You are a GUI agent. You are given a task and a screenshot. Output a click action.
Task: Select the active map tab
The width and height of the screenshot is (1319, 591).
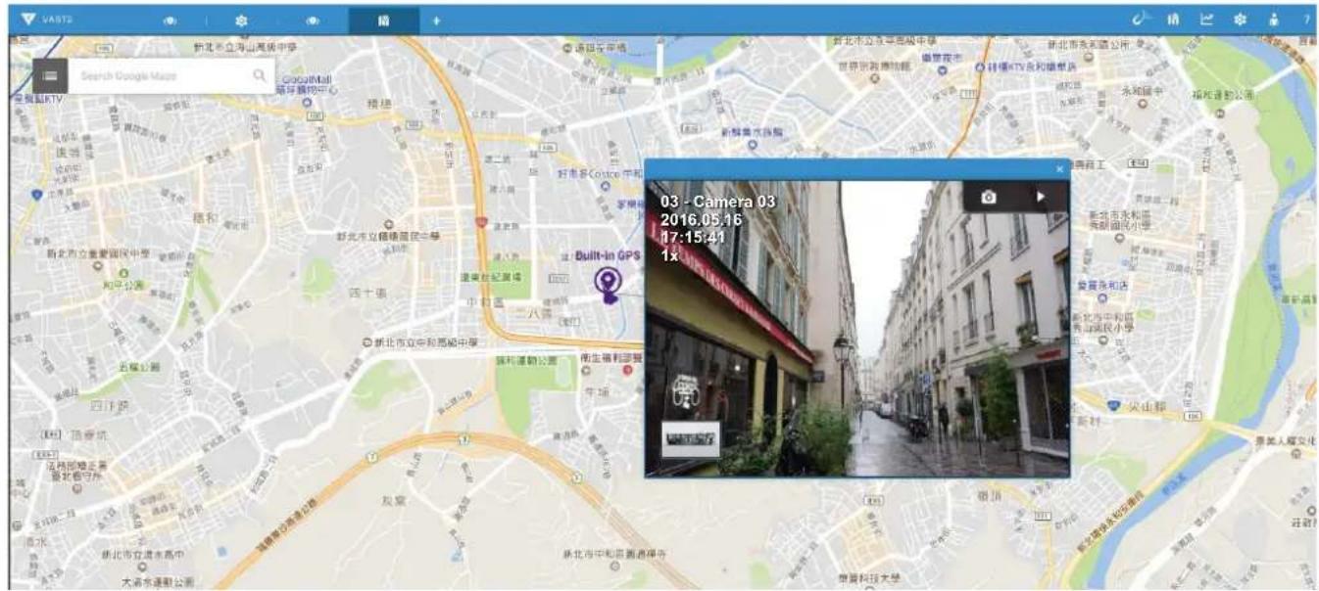point(384,21)
